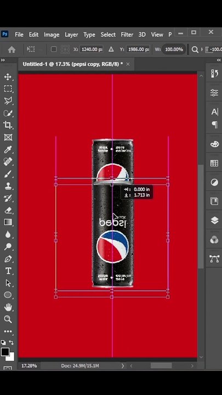Expand the right panel dock arrows
Viewport: 222px width, 395px height.
(219, 60)
